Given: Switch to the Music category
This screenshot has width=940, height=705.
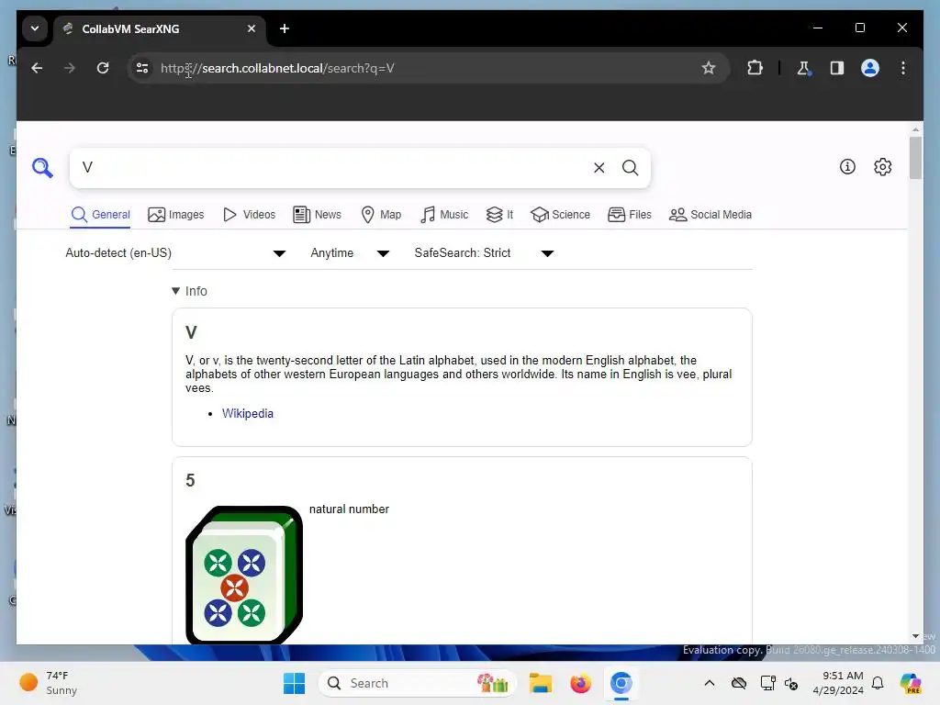Looking at the screenshot, I should pyautogui.click(x=444, y=215).
